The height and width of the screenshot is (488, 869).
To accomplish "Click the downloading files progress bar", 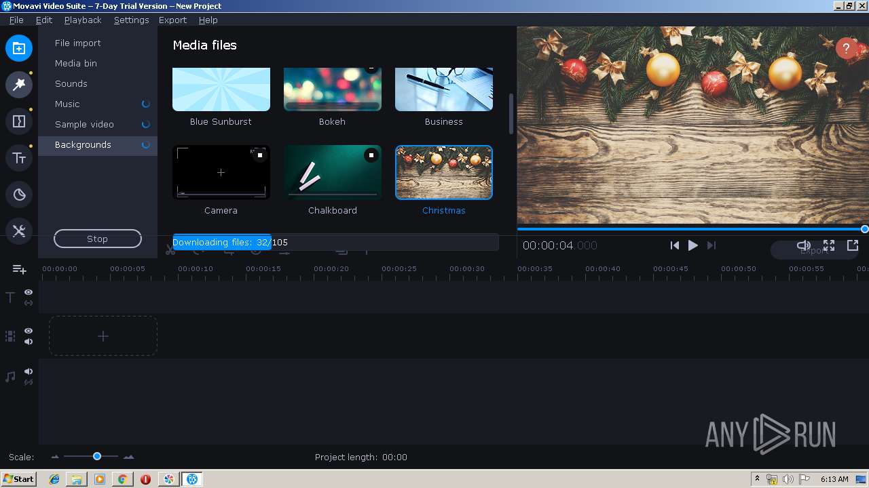I will [x=335, y=242].
